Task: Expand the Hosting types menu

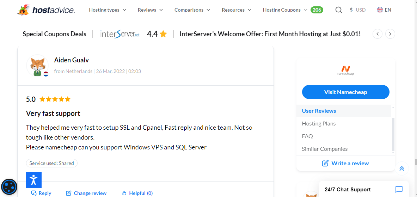Action: 108,10
